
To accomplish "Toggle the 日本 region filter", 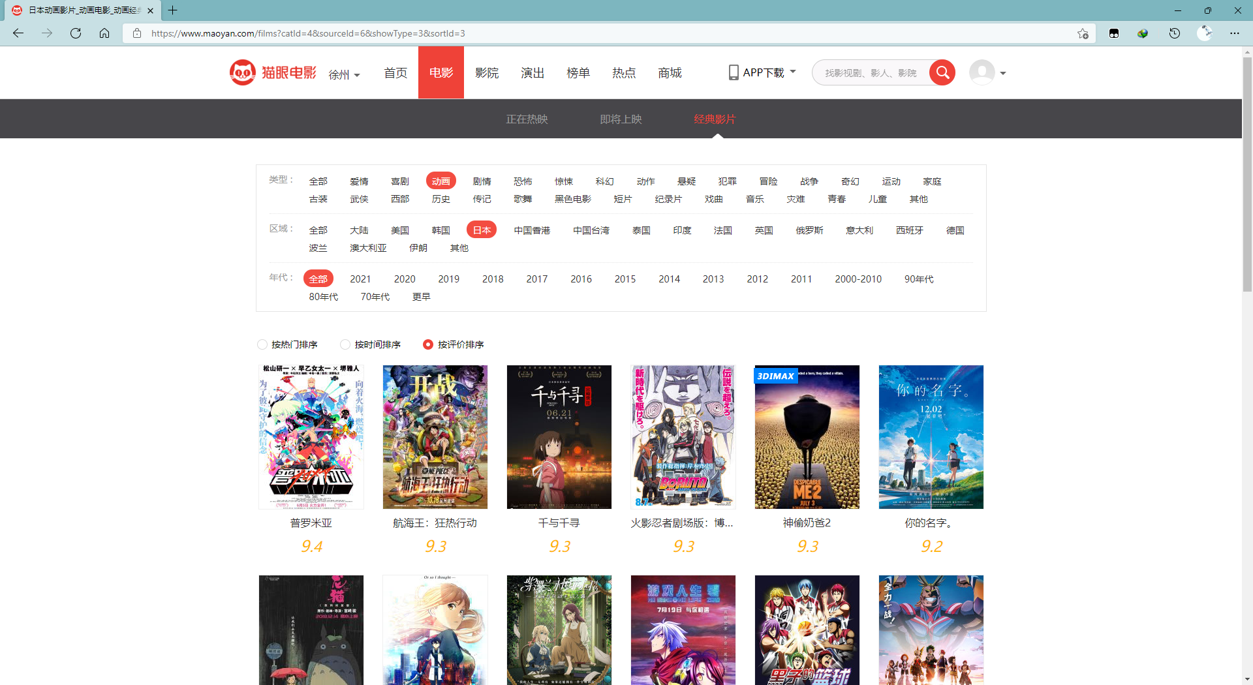I will point(482,230).
